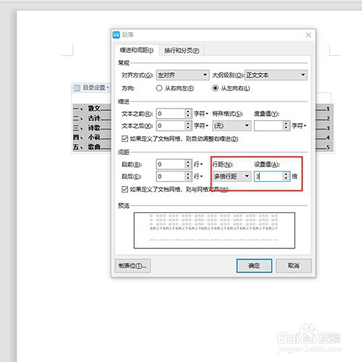Screen dimensions: 362x362
Task: Click the 段前 spinner arrows
Action: click(x=188, y=164)
